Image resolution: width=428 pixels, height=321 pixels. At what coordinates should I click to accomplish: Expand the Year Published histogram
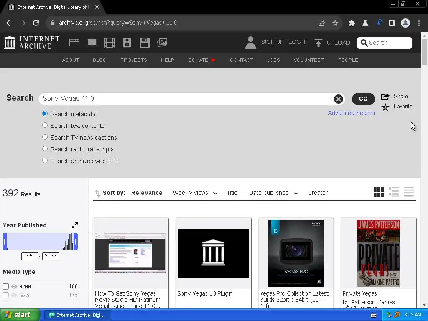click(75, 225)
